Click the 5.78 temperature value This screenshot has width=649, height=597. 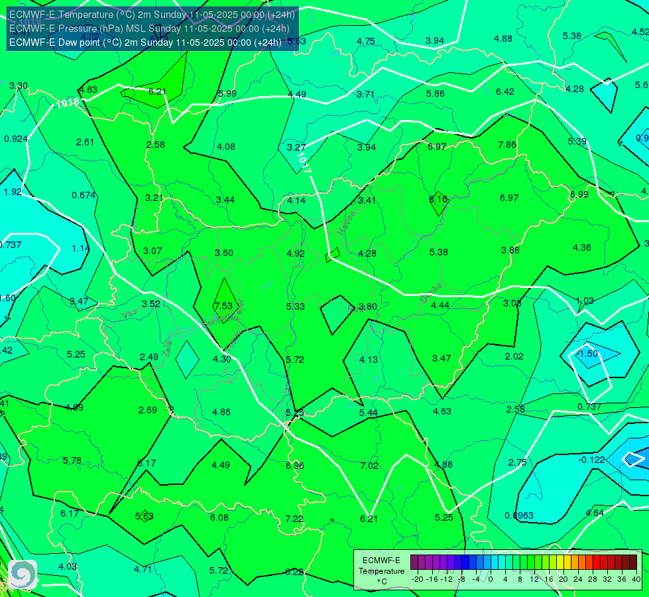72,460
